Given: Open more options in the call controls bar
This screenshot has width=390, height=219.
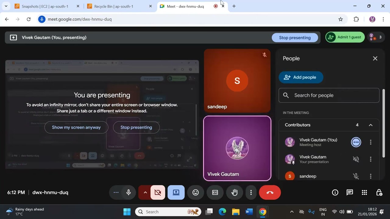Looking at the screenshot, I should click(251, 193).
